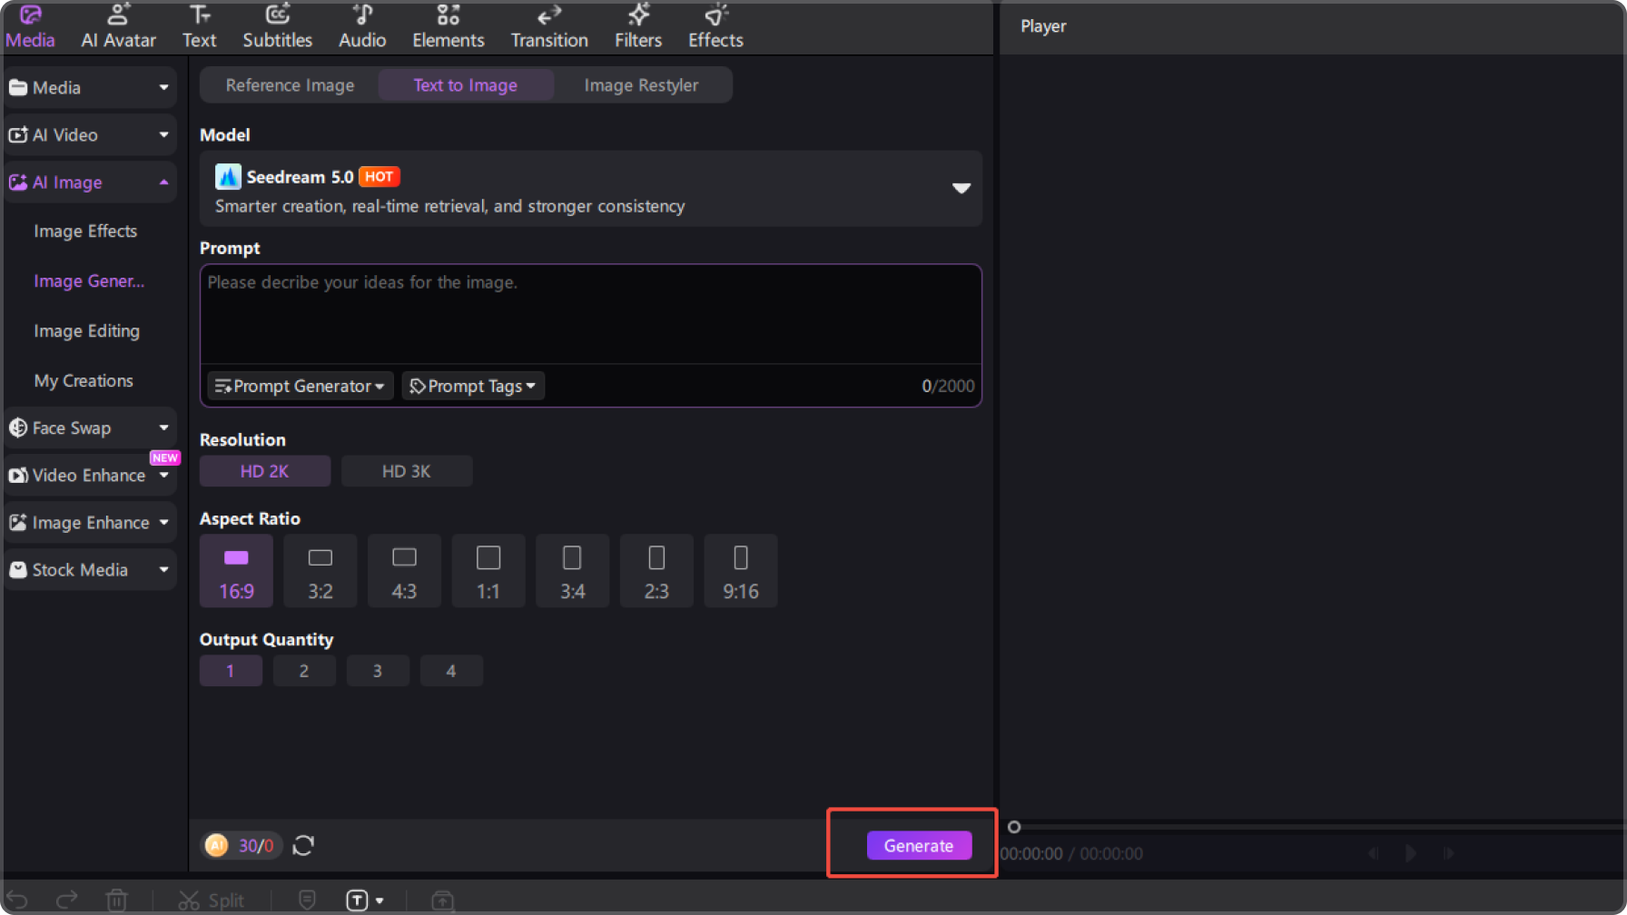The image size is (1627, 915).
Task: Open the Filters tab
Action: (x=638, y=27)
